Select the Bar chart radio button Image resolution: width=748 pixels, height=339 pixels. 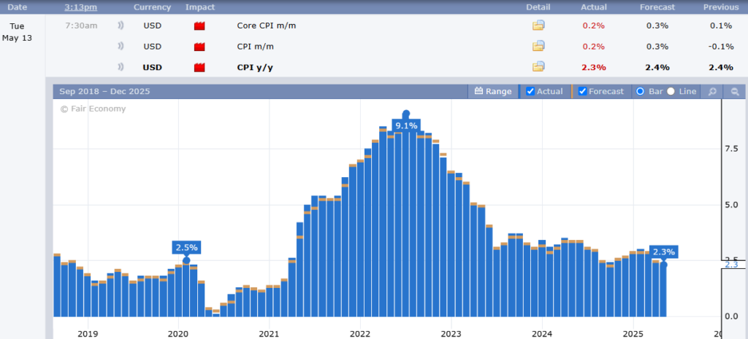coord(640,92)
